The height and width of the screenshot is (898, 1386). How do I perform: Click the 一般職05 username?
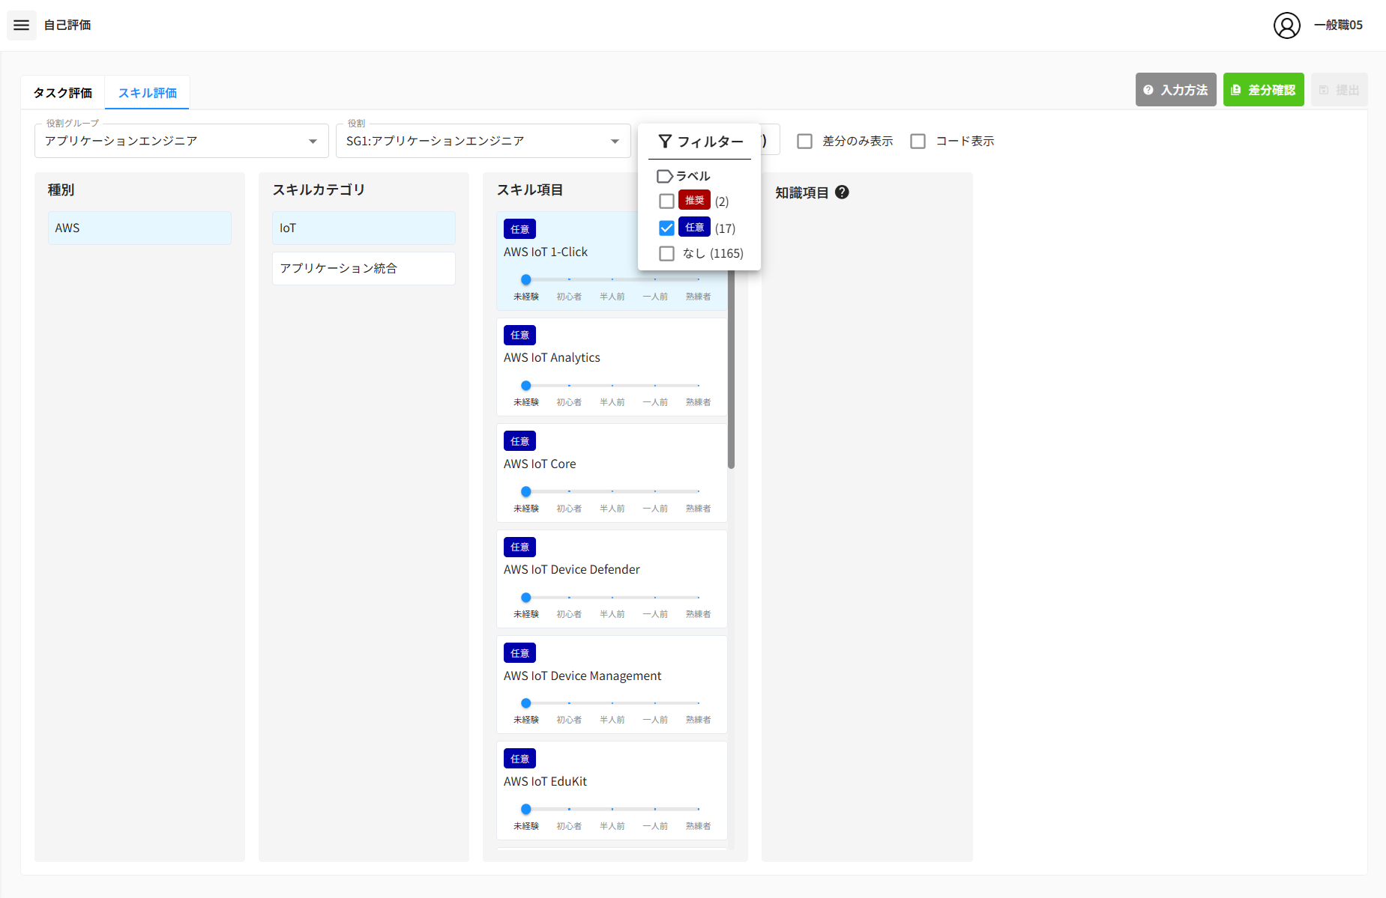coord(1338,25)
